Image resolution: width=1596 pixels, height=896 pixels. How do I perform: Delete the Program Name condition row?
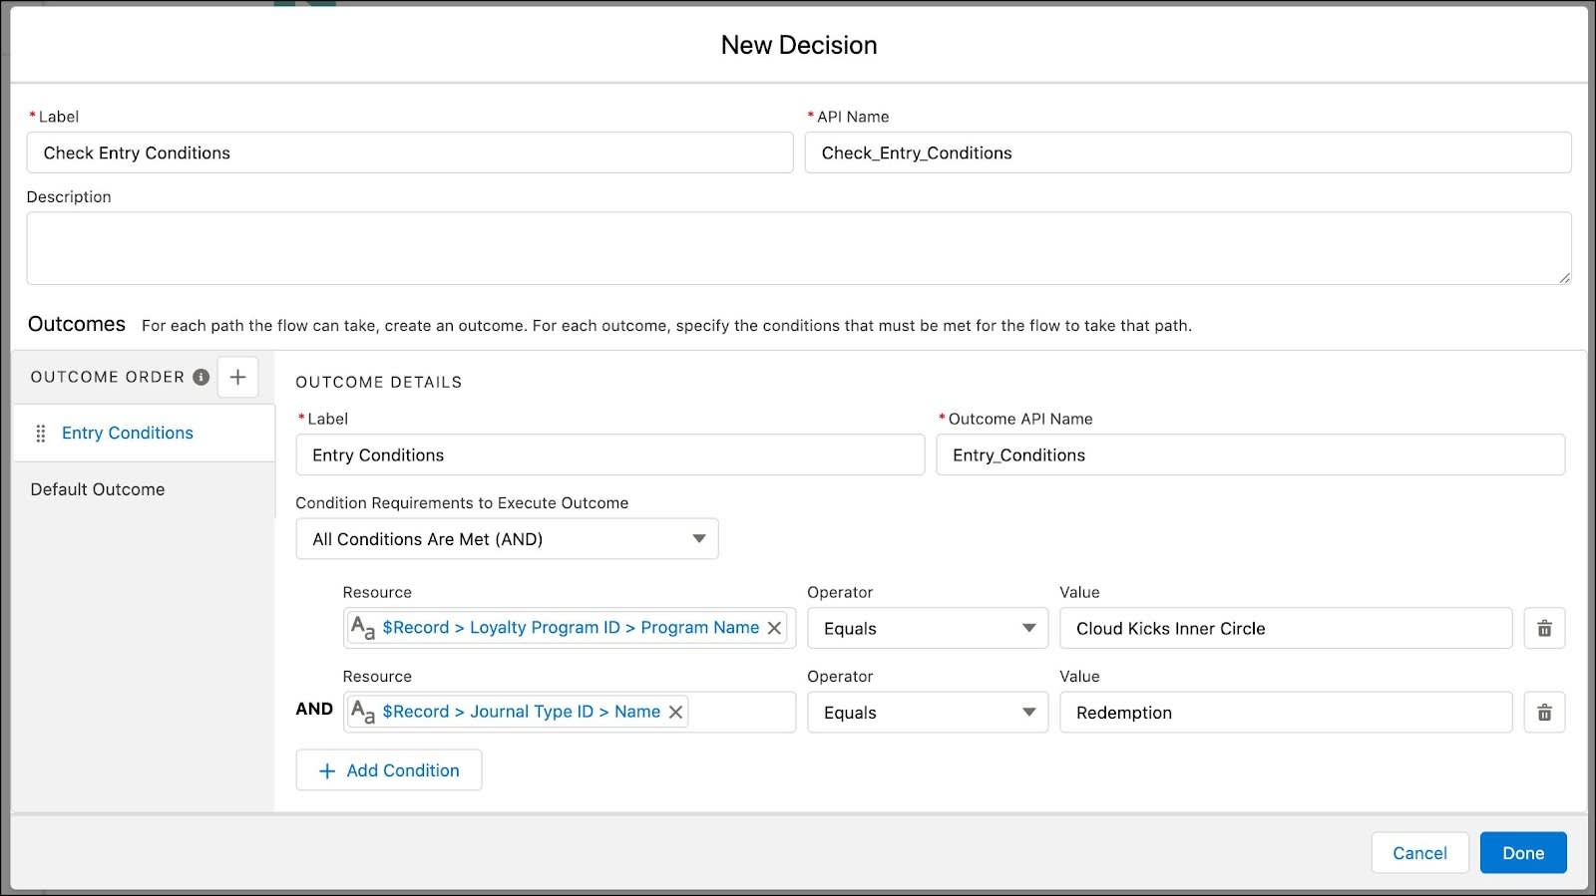click(x=1544, y=629)
